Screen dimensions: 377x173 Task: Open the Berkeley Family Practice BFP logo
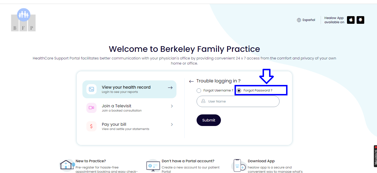coord(23,20)
